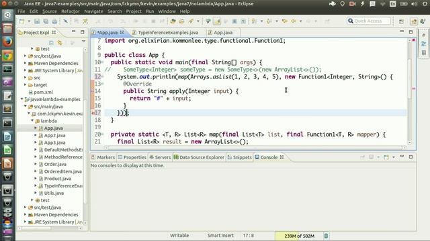Image resolution: width=430 pixels, height=241 pixels.
Task: Click the Back navigation arrow icon
Action: 294,21
